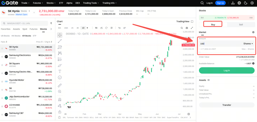Change the Shares unit dropdown
257x122 pixels.
[x=248, y=43]
